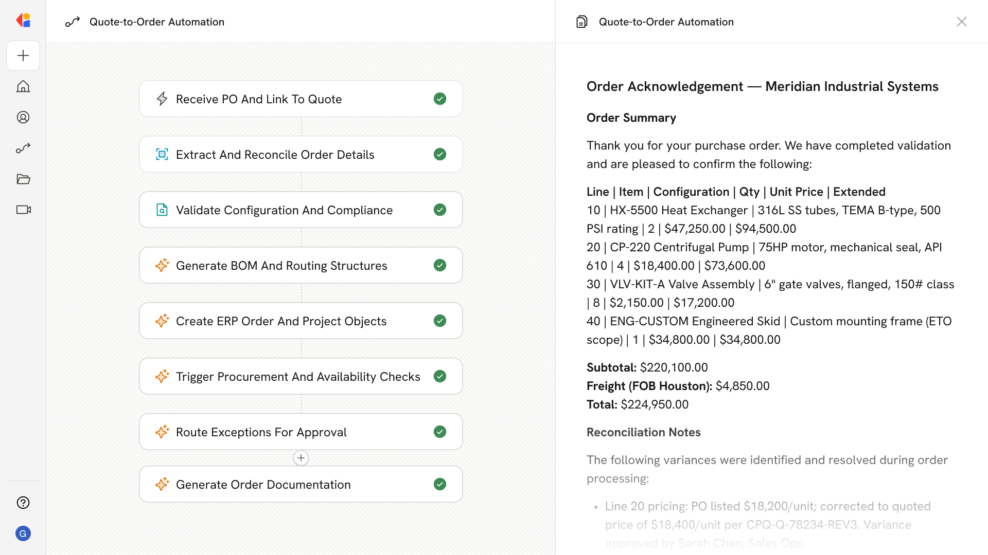Click the G user avatar

pos(23,533)
